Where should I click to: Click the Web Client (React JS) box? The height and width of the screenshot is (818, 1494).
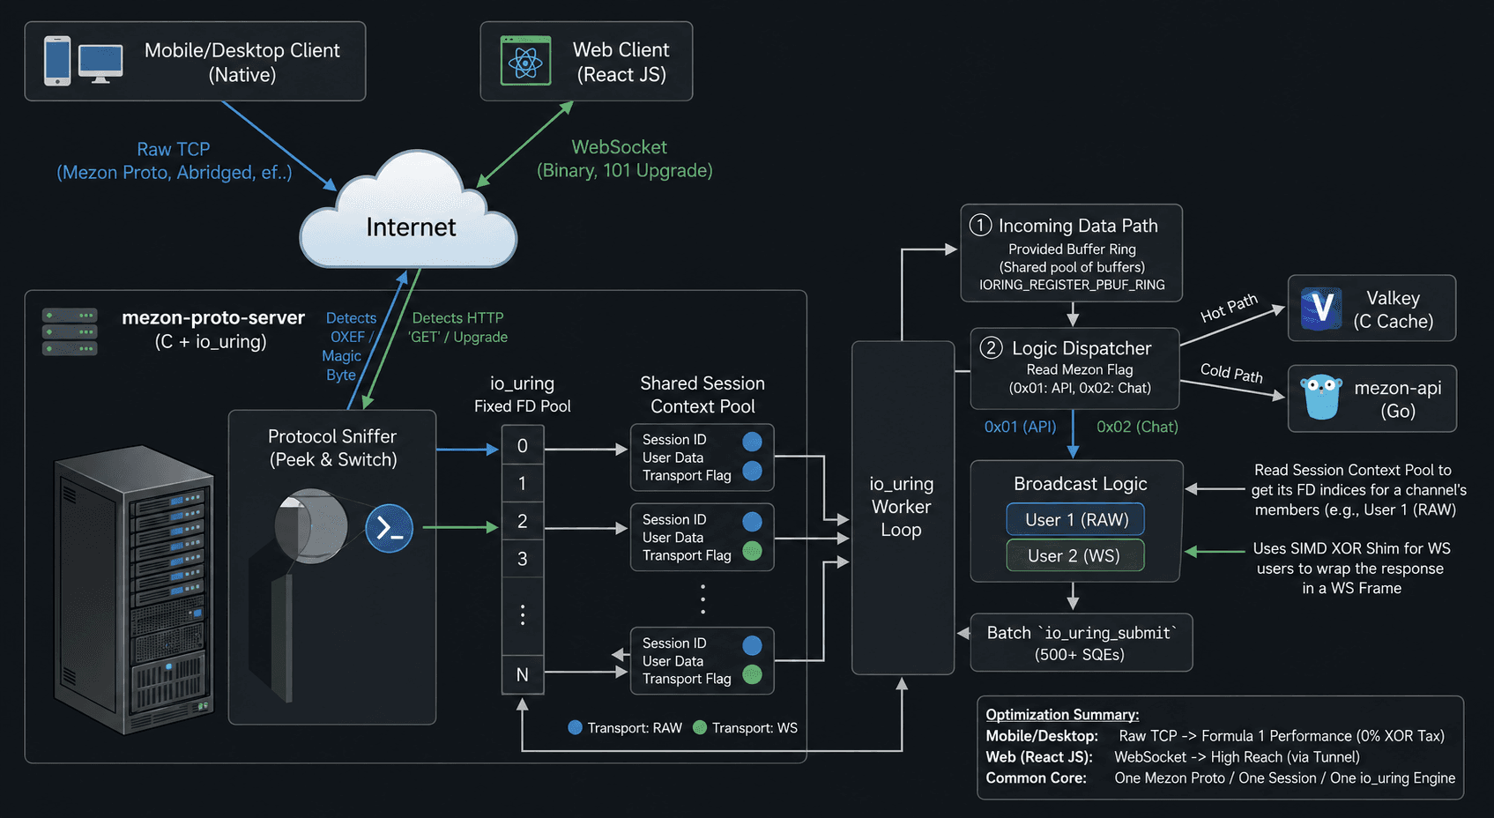pyautogui.click(x=586, y=62)
